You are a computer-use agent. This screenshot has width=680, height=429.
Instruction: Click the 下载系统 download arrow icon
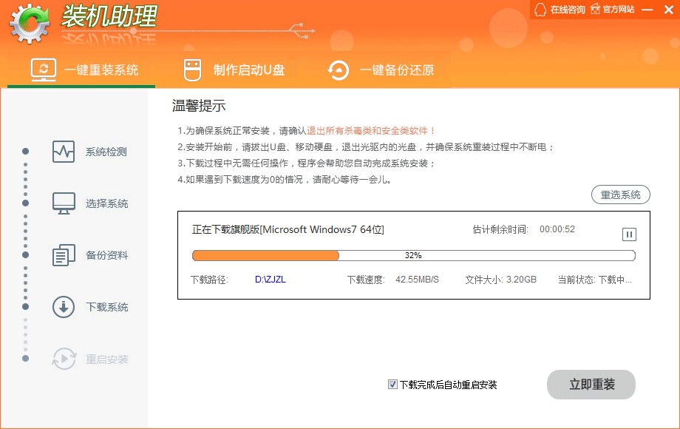pyautogui.click(x=64, y=307)
